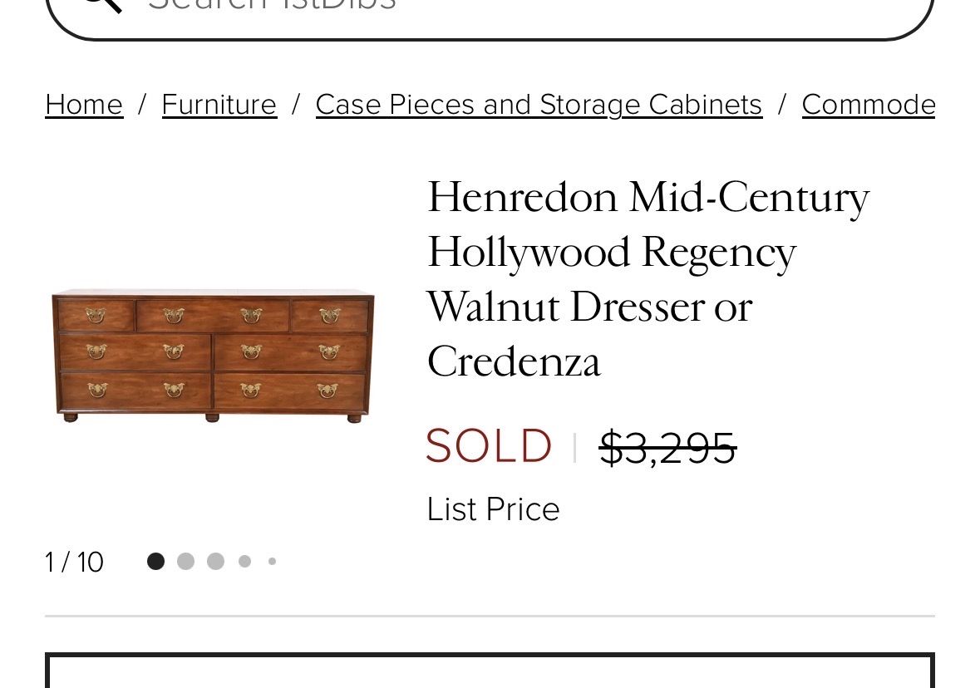Go to the Home breadcrumb
This screenshot has width=980, height=688.
(84, 105)
